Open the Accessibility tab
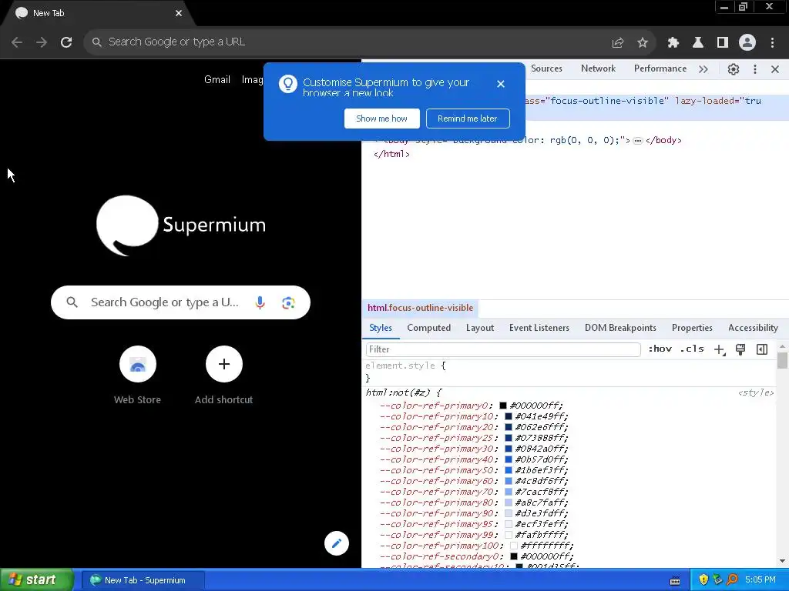 [753, 328]
